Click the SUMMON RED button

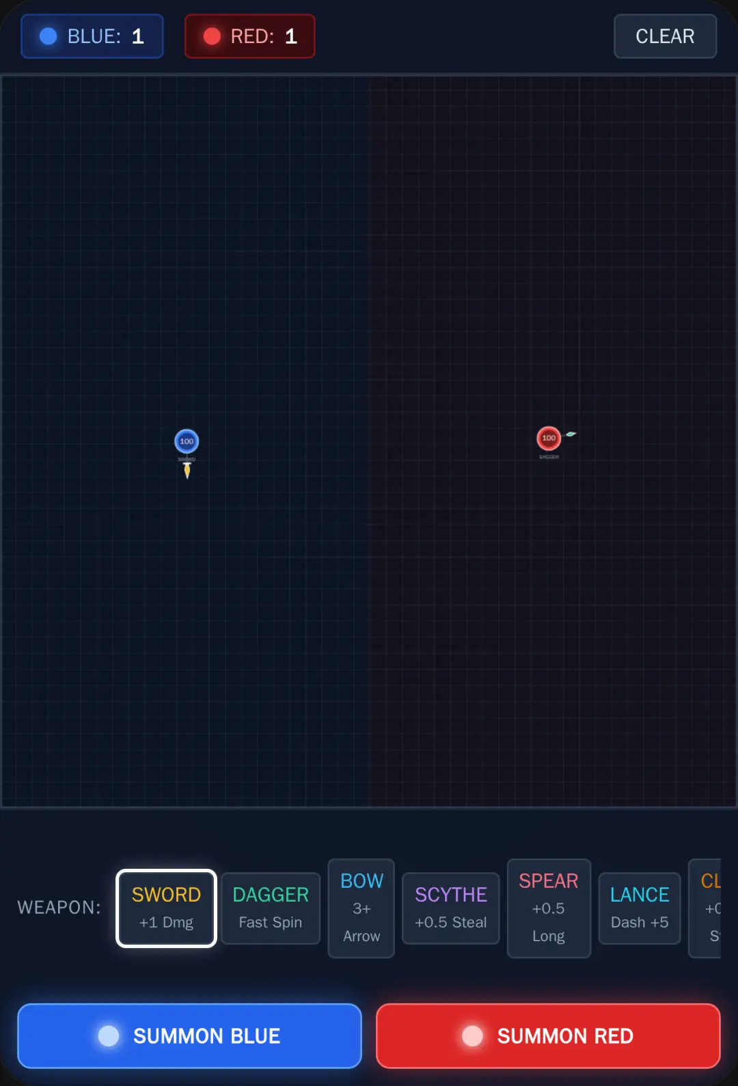pos(548,1035)
